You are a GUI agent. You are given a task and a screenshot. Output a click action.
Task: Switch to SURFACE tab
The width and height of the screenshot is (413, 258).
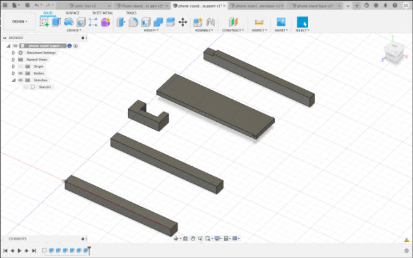pos(72,13)
